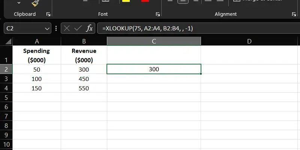Viewport: 300px width, 150px height.
Task: Select row 1 header
Action: (6, 55)
